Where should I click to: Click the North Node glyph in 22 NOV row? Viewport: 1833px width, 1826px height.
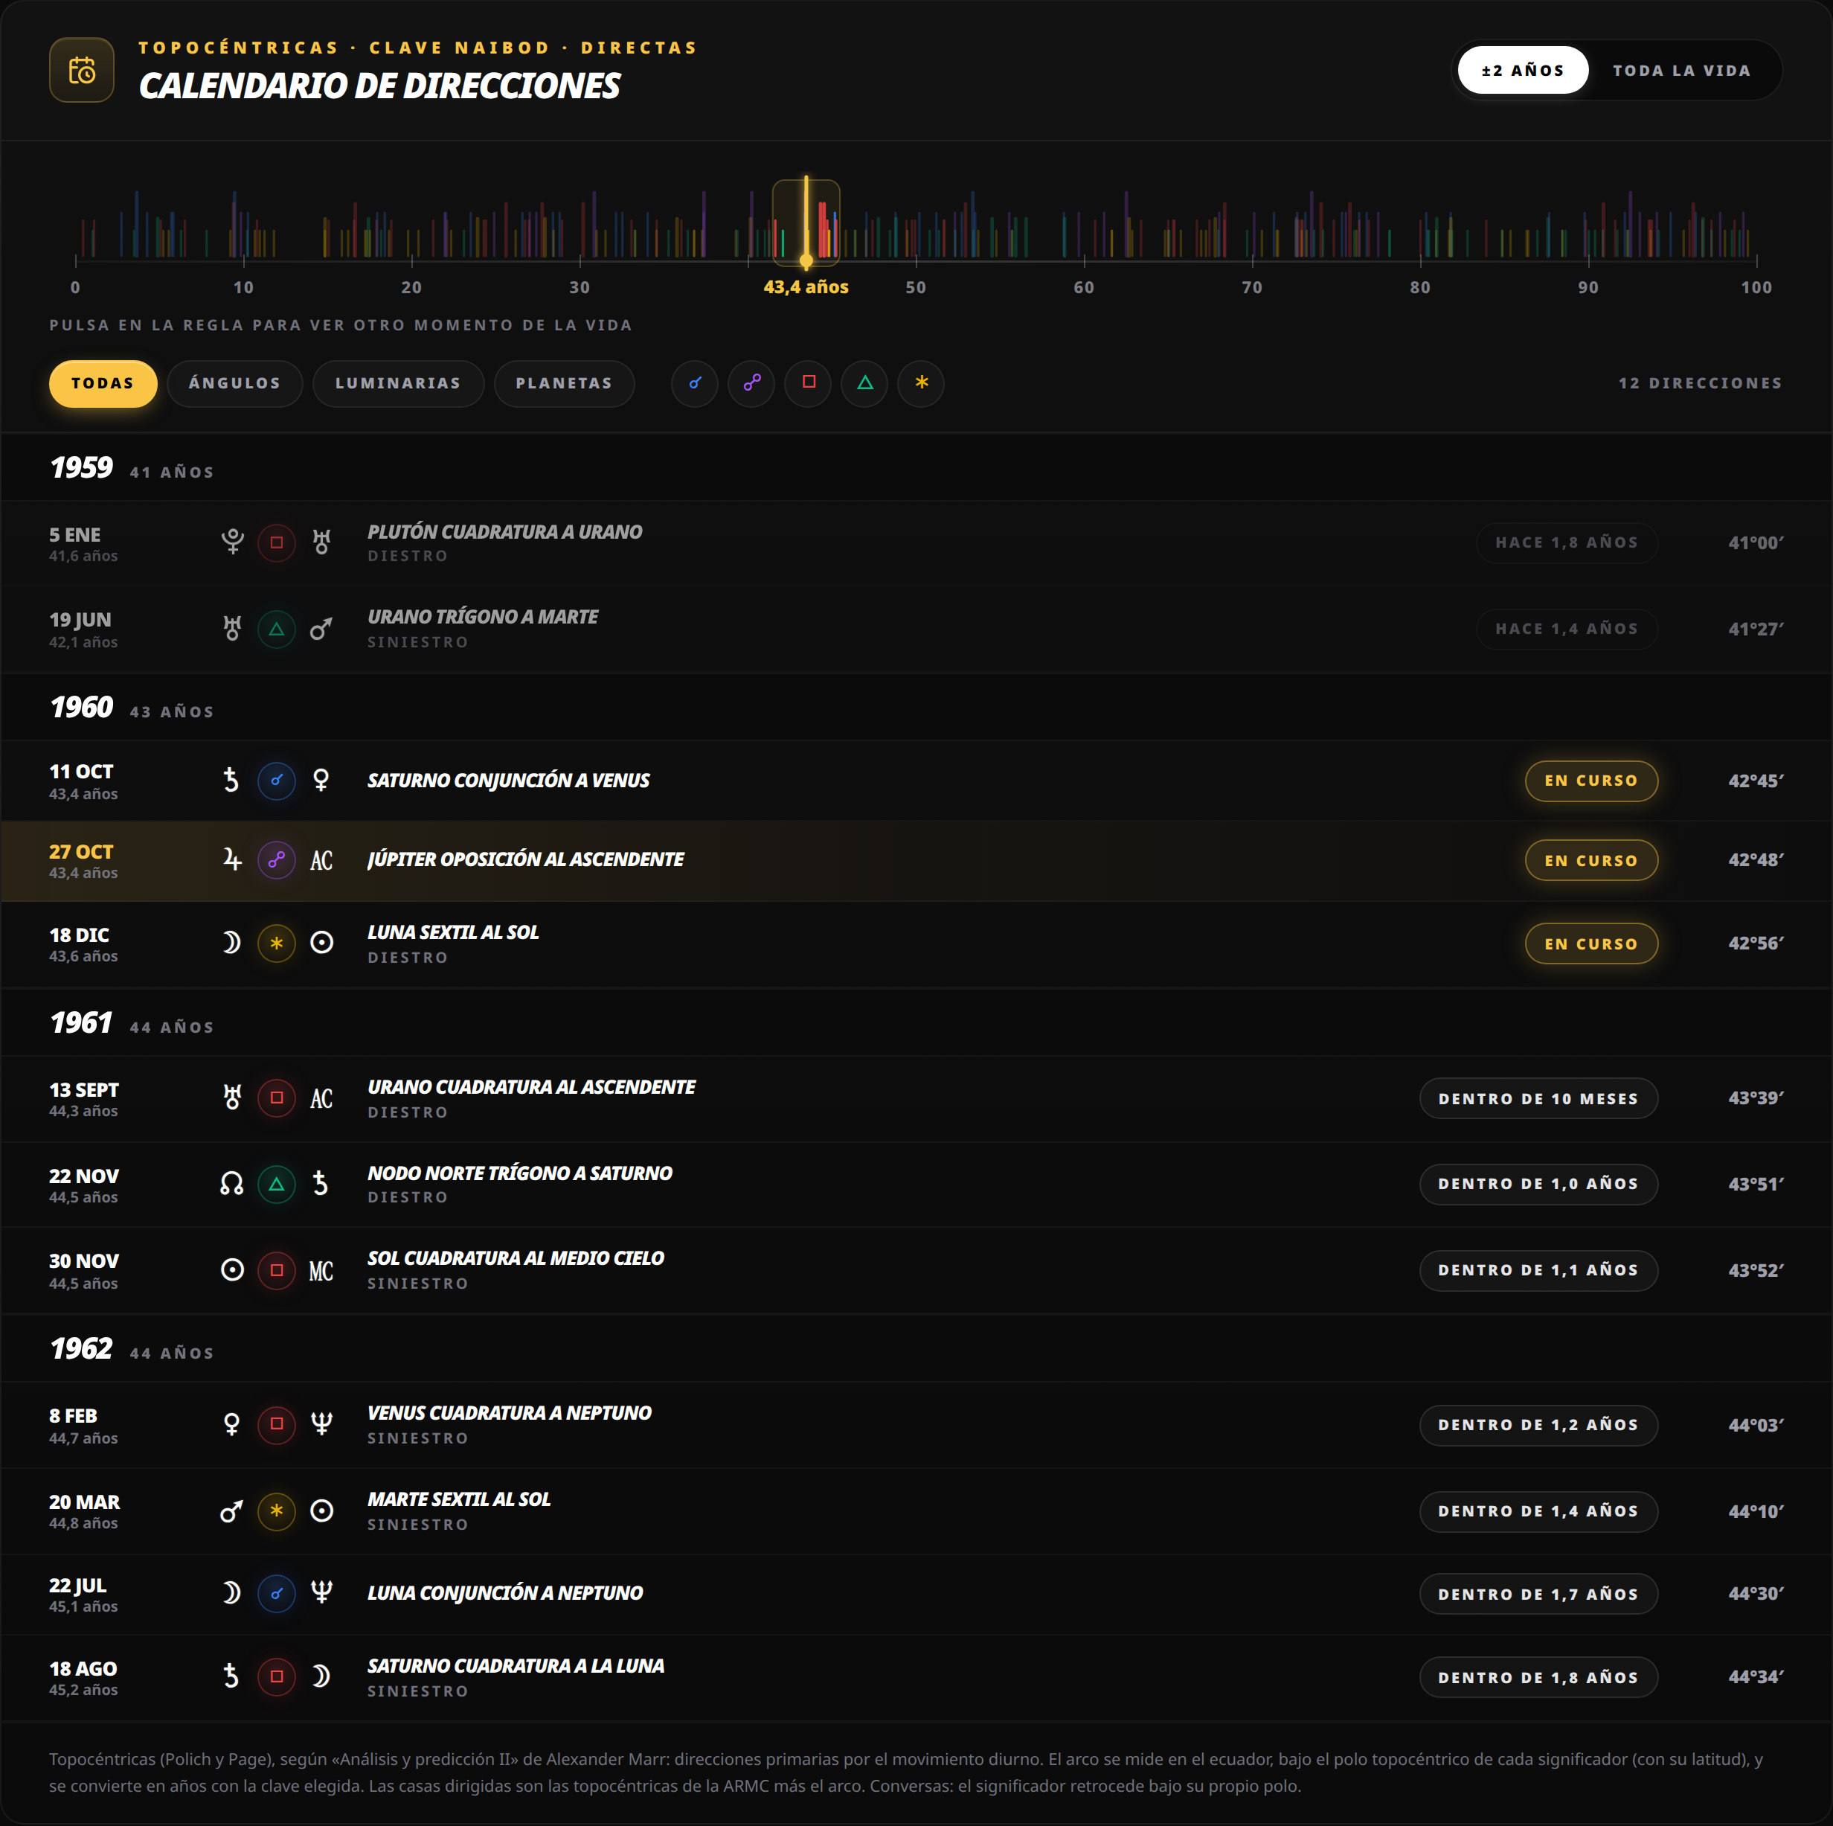coord(231,1184)
